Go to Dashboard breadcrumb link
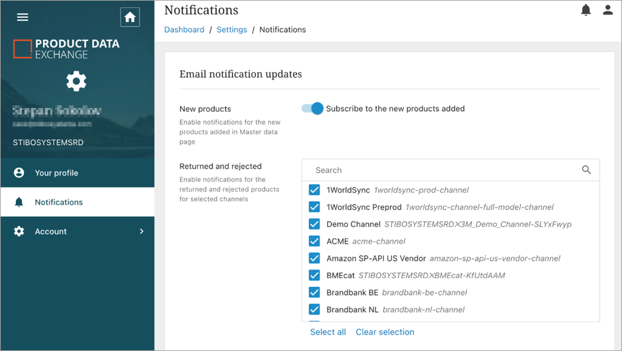 pos(184,30)
